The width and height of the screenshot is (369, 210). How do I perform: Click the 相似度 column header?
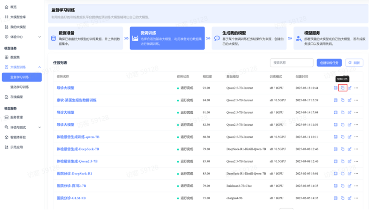coord(207,77)
